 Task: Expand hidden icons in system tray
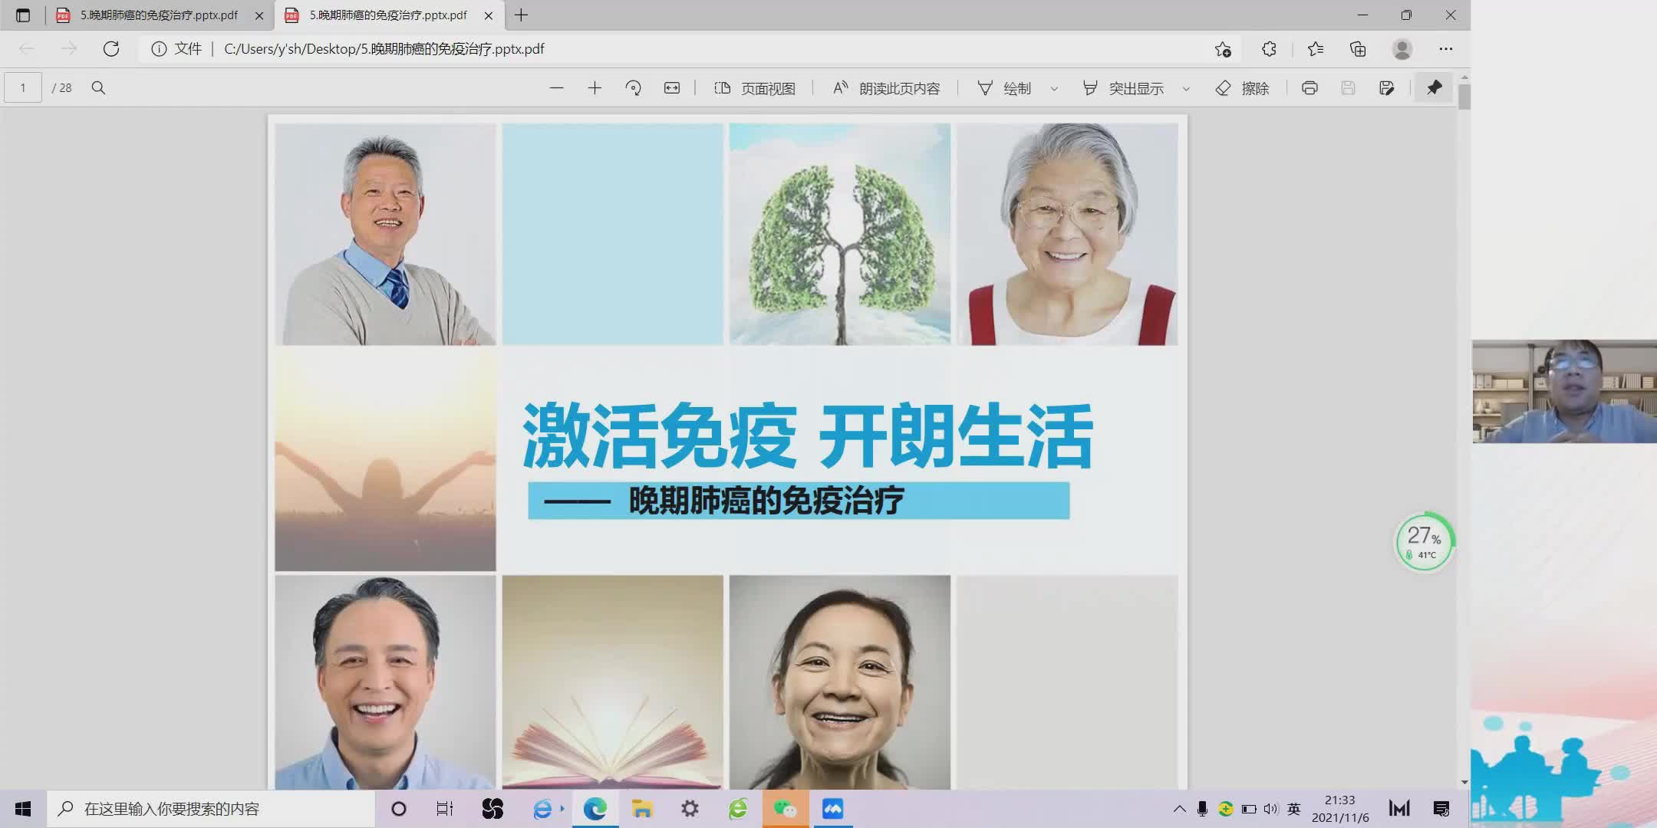click(1179, 808)
